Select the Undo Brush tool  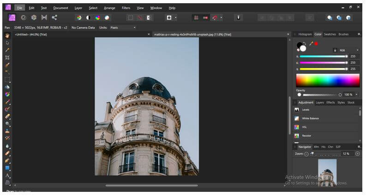coord(7,138)
